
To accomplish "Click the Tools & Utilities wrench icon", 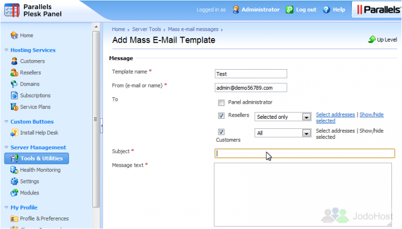I will click(14, 158).
